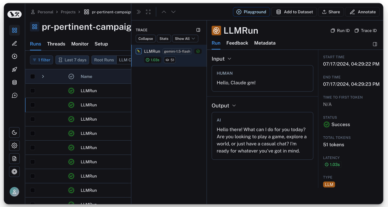Collapse the Output section chevron

pos(234,105)
